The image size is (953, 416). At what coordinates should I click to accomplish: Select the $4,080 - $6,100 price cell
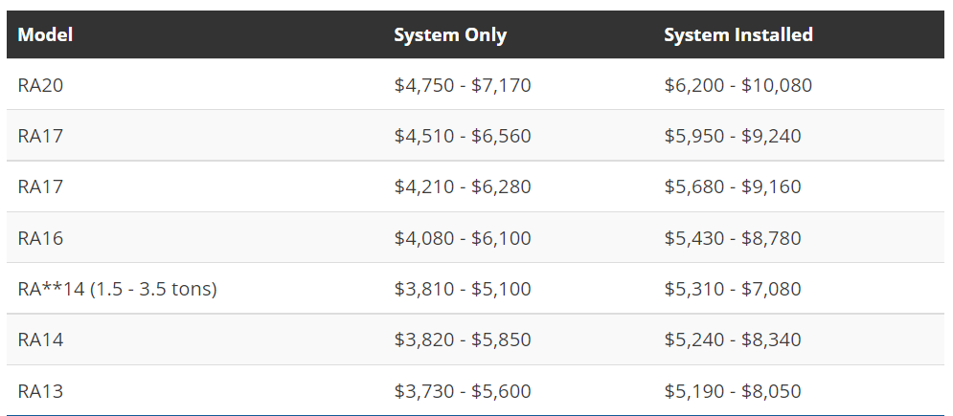pos(463,237)
